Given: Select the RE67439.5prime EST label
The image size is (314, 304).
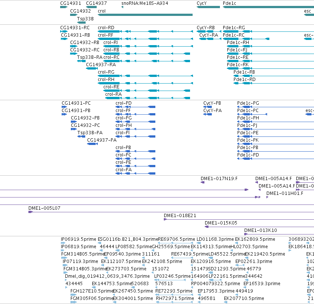Looking at the screenshot, I should point(190,254).
